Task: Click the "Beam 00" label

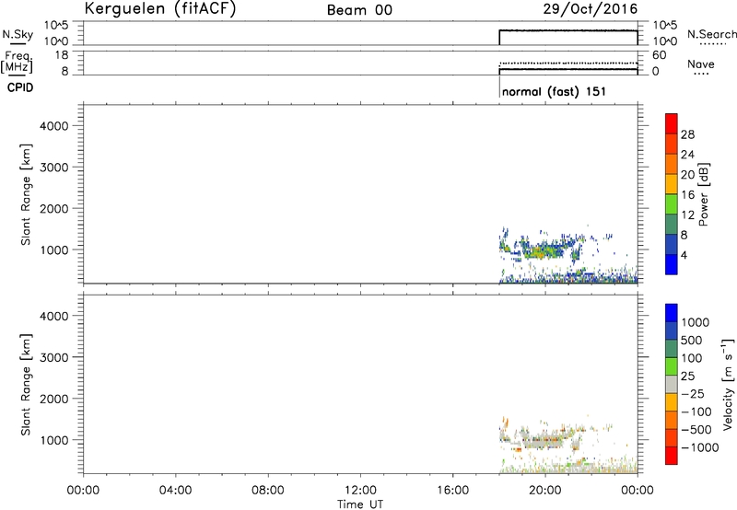Action: [x=359, y=10]
